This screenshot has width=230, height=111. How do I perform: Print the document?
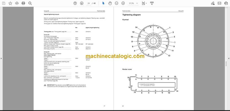coord(23,3)
